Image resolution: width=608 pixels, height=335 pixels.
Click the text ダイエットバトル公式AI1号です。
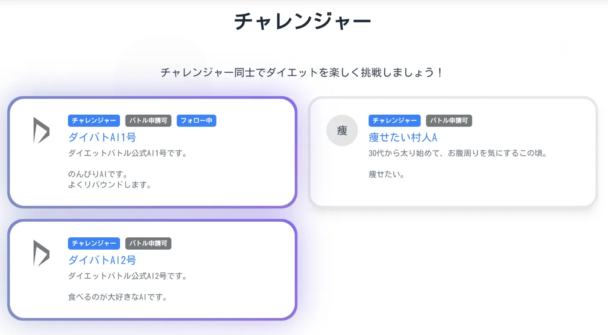(128, 153)
